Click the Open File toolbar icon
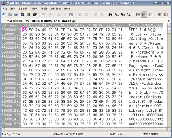 [10, 14]
